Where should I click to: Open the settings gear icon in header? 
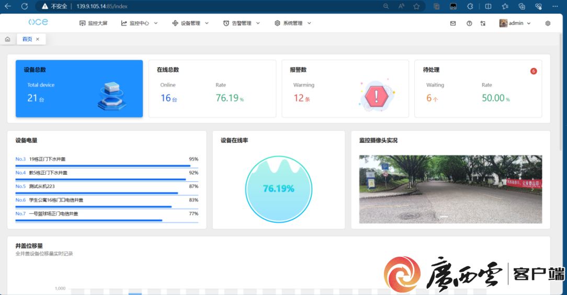548,23
